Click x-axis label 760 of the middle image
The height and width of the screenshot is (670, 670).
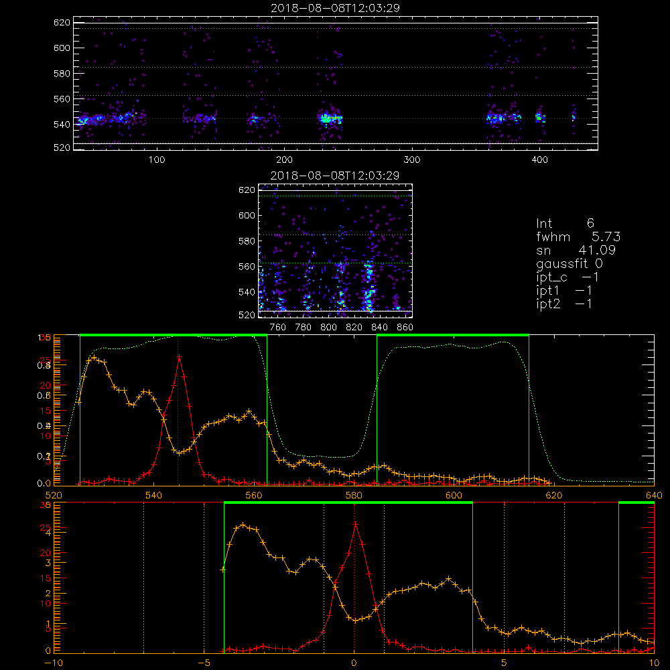278,328
